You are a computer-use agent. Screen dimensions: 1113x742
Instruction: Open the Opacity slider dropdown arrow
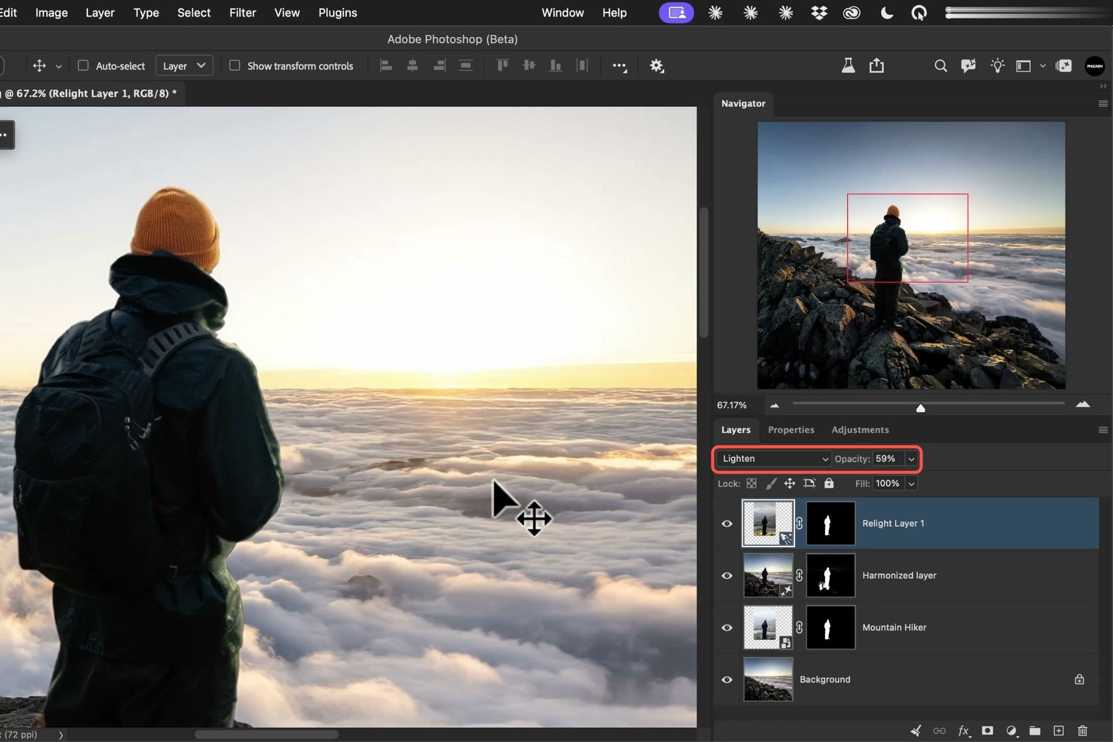pyautogui.click(x=911, y=459)
